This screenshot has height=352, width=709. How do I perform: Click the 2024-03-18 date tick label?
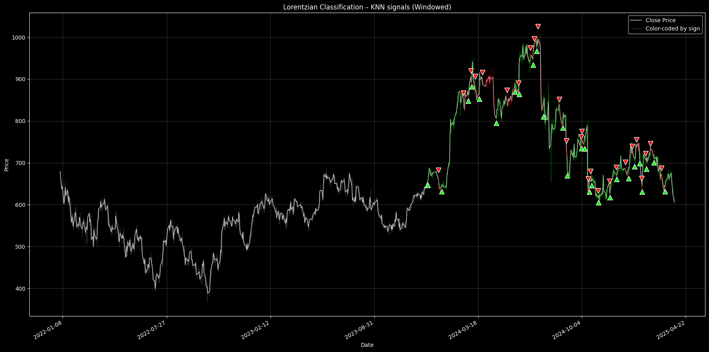(463, 329)
